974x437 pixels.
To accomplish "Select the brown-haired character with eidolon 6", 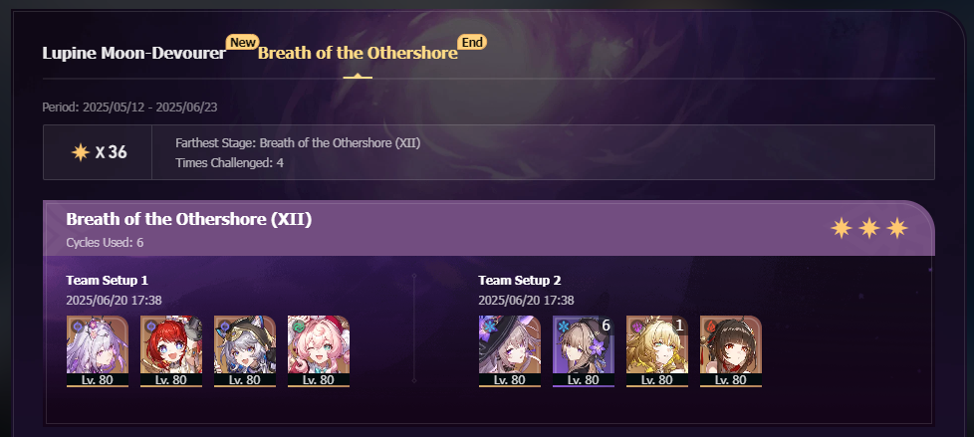I will pos(584,350).
